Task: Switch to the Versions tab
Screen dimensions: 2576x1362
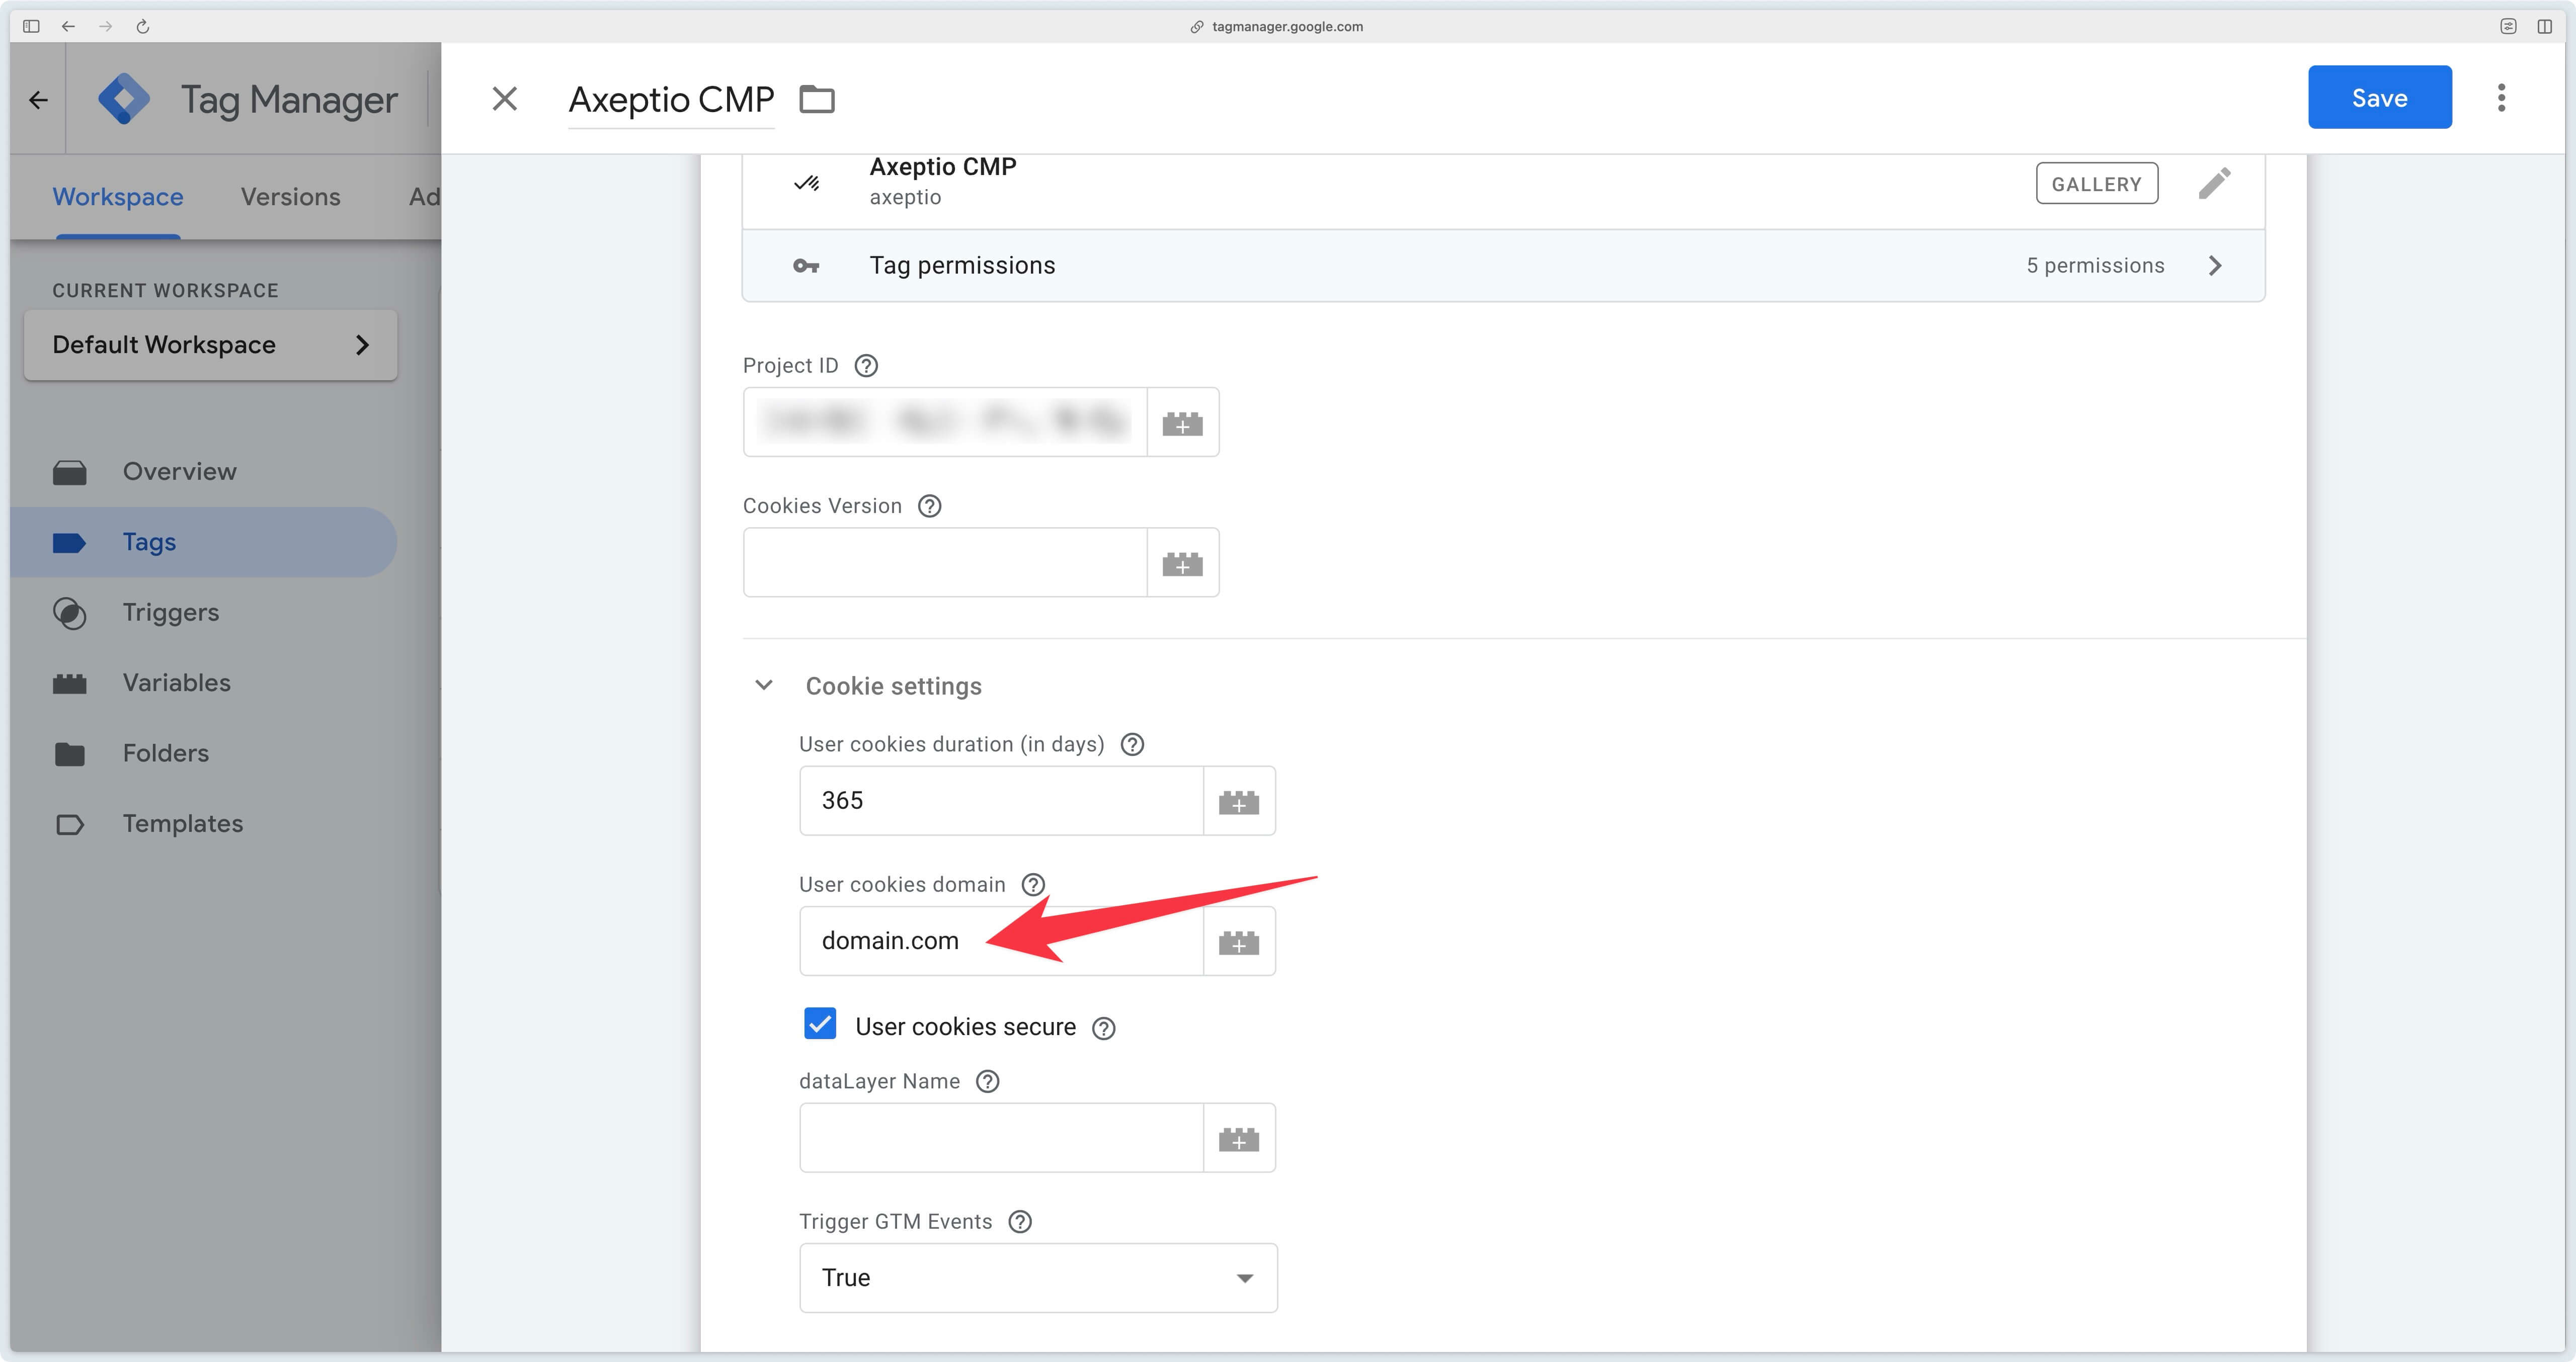Action: 290,197
